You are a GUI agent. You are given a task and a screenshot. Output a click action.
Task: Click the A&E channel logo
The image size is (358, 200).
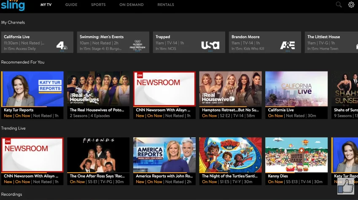pos(288,45)
